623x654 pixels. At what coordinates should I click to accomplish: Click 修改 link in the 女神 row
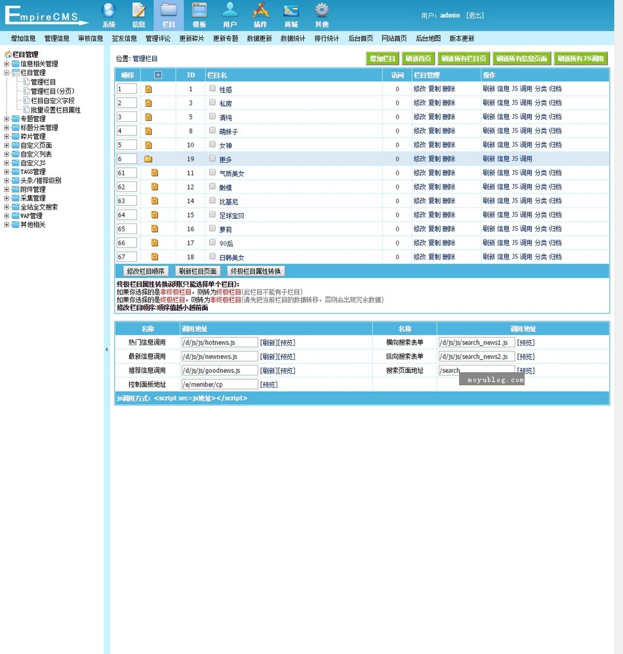(419, 145)
